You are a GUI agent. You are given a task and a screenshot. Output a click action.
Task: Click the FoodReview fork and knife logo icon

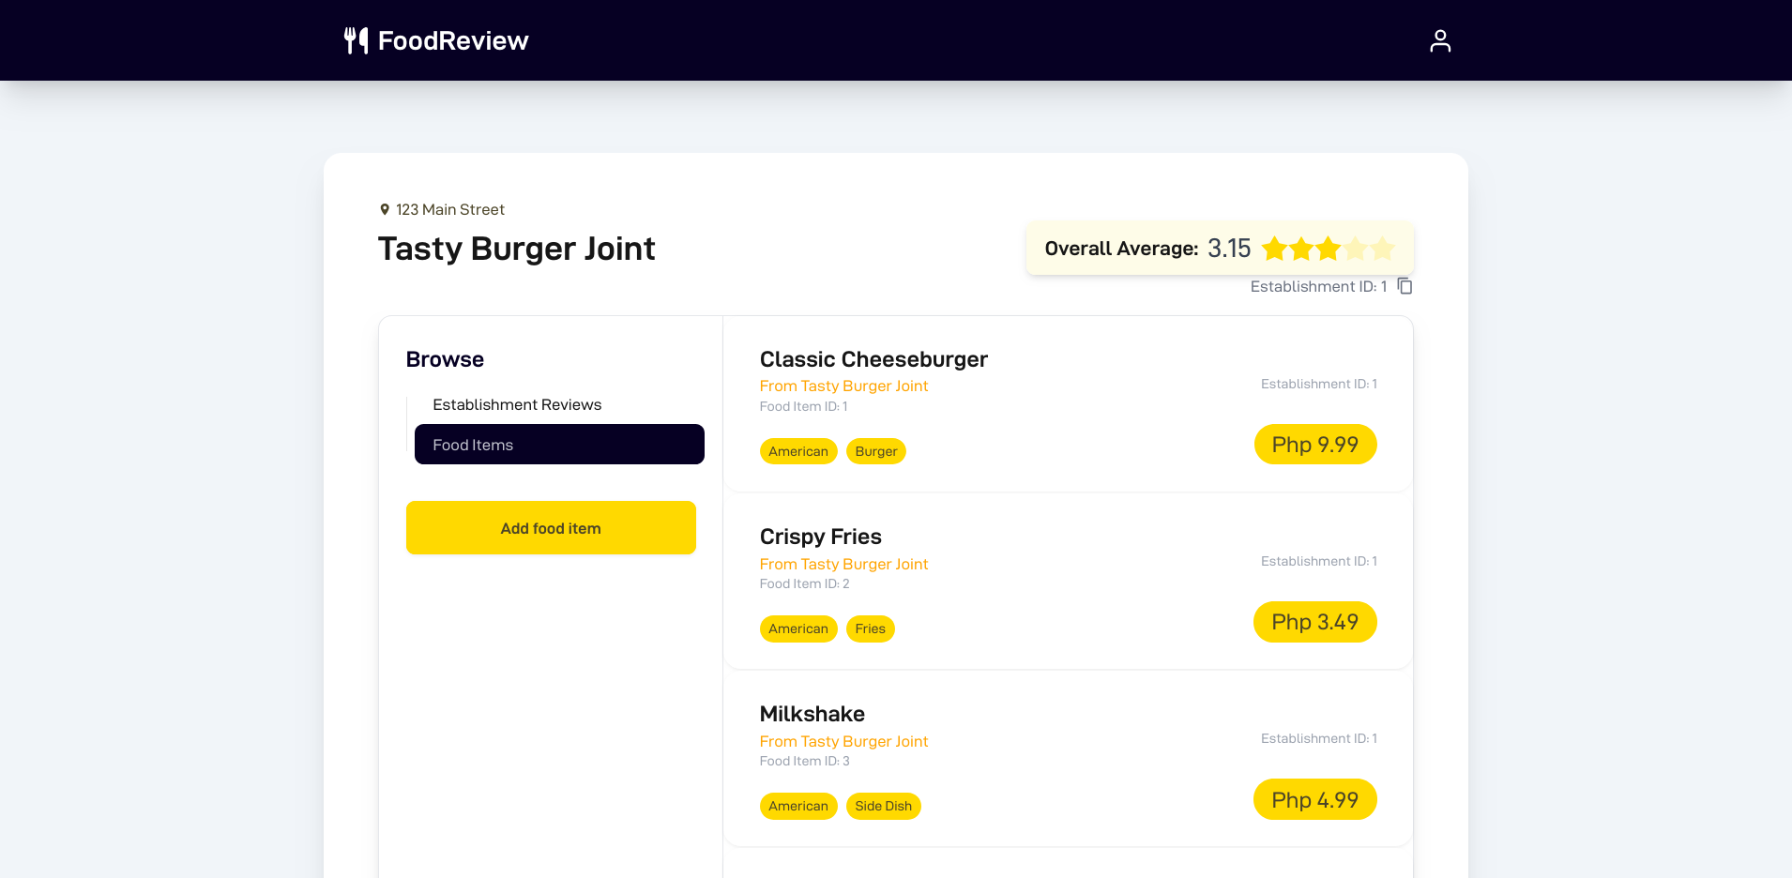click(x=355, y=39)
